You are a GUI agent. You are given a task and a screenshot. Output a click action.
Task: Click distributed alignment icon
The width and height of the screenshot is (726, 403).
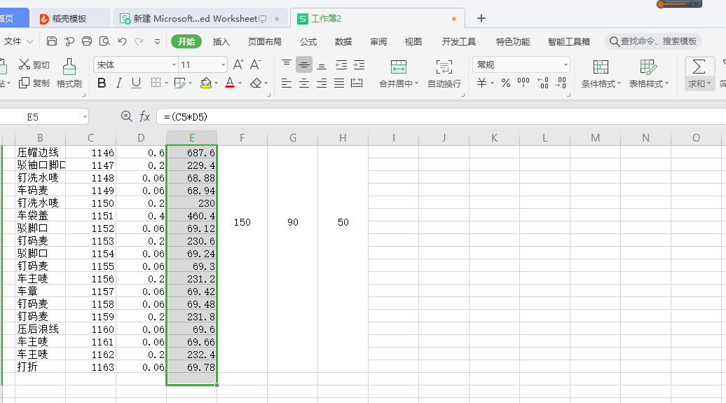pyautogui.click(x=357, y=83)
